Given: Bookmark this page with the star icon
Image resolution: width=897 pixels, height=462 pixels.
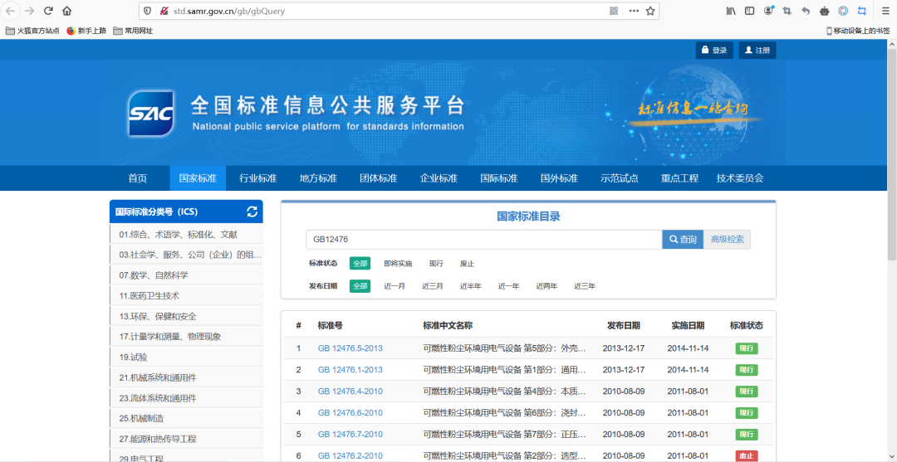Looking at the screenshot, I should coord(650,11).
